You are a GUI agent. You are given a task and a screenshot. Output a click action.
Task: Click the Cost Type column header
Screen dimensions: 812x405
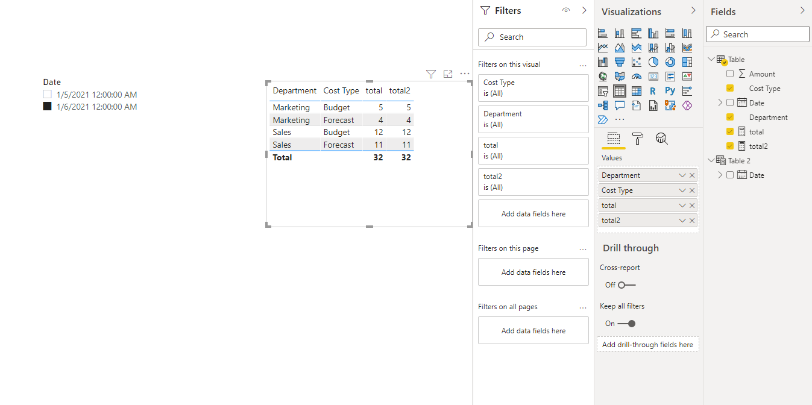pyautogui.click(x=341, y=90)
